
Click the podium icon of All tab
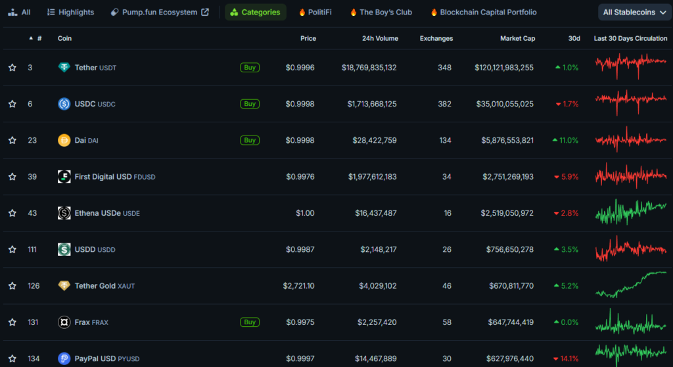tap(12, 12)
